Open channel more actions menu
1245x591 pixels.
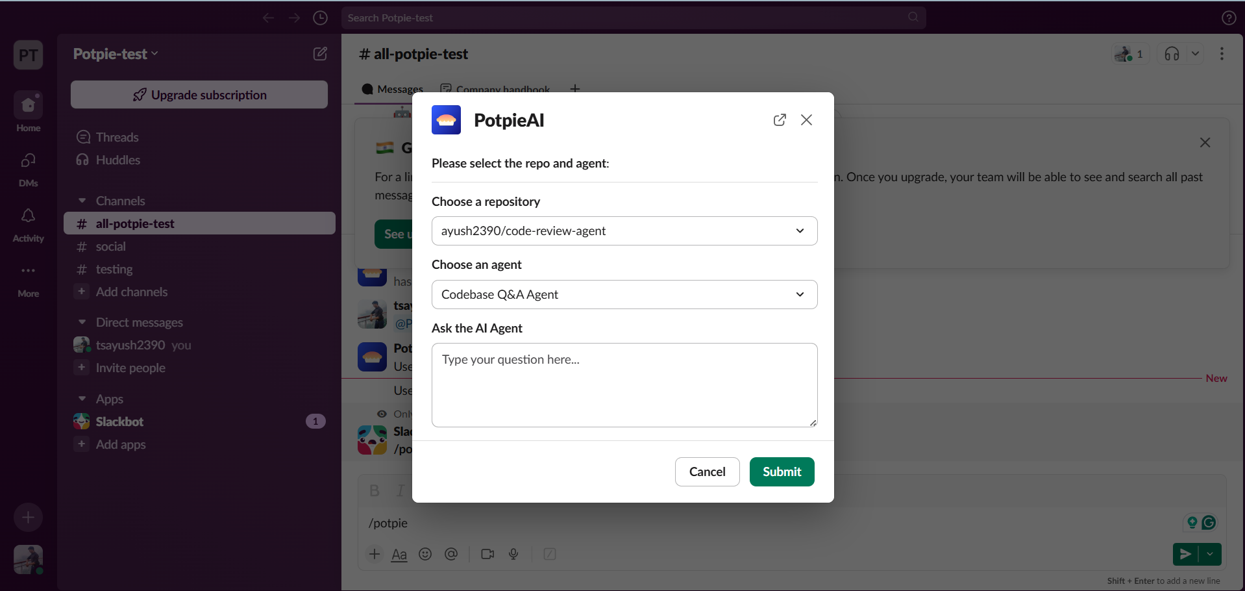click(x=1222, y=54)
